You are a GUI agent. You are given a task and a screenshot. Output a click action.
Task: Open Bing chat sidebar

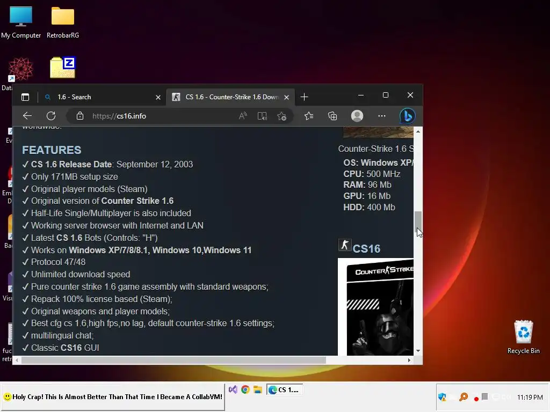[408, 116]
